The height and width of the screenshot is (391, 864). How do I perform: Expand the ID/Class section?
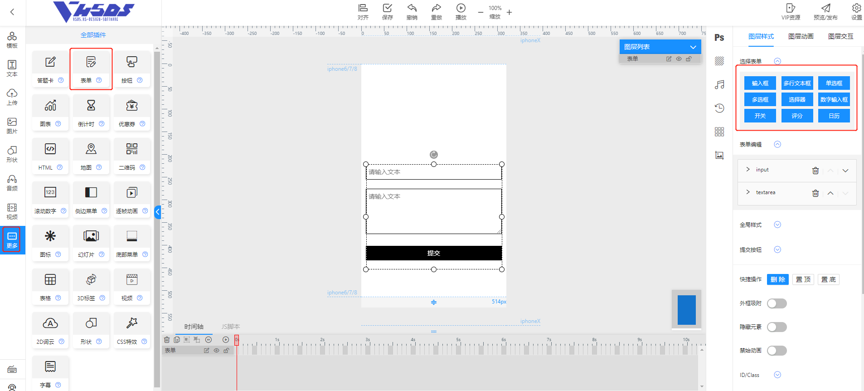[777, 375]
